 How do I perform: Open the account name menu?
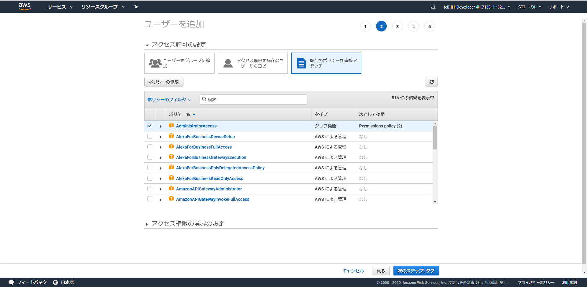point(477,7)
